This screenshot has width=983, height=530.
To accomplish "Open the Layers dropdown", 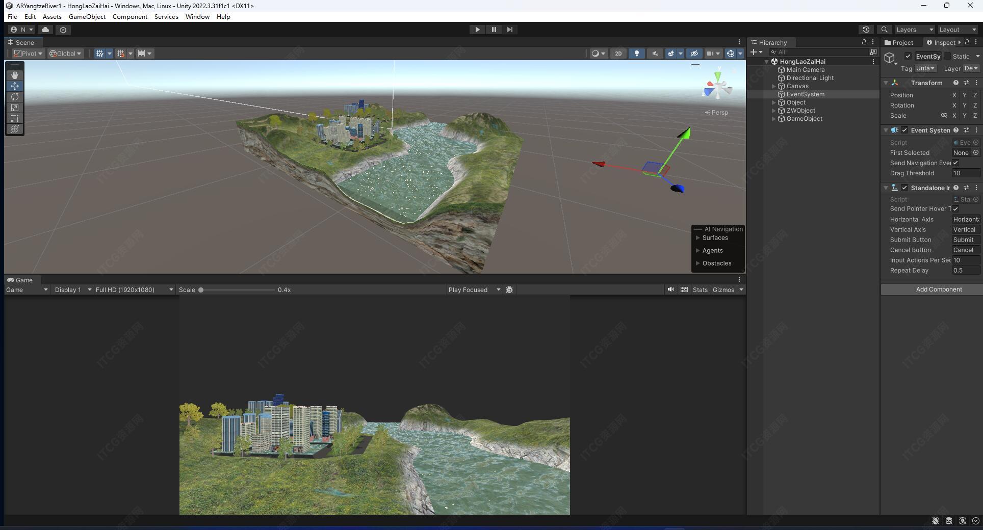I will point(915,30).
